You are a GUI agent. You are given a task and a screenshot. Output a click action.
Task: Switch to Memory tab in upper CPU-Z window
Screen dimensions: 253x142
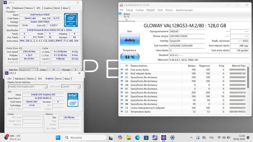(x=29, y=8)
